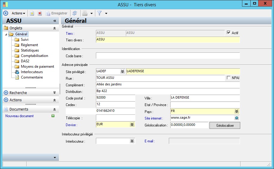274x169 pixels.
Task: Click the Géolocaliser button
Action: (x=225, y=126)
